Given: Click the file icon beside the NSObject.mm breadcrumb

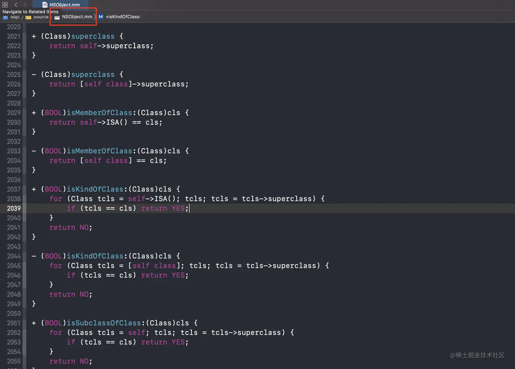Looking at the screenshot, I should [x=57, y=17].
